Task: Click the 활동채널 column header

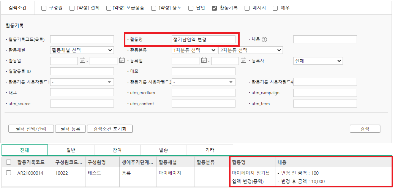Action: pos(175,162)
